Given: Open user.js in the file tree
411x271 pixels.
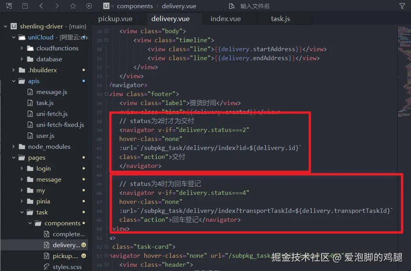Looking at the screenshot, I should (x=45, y=136).
